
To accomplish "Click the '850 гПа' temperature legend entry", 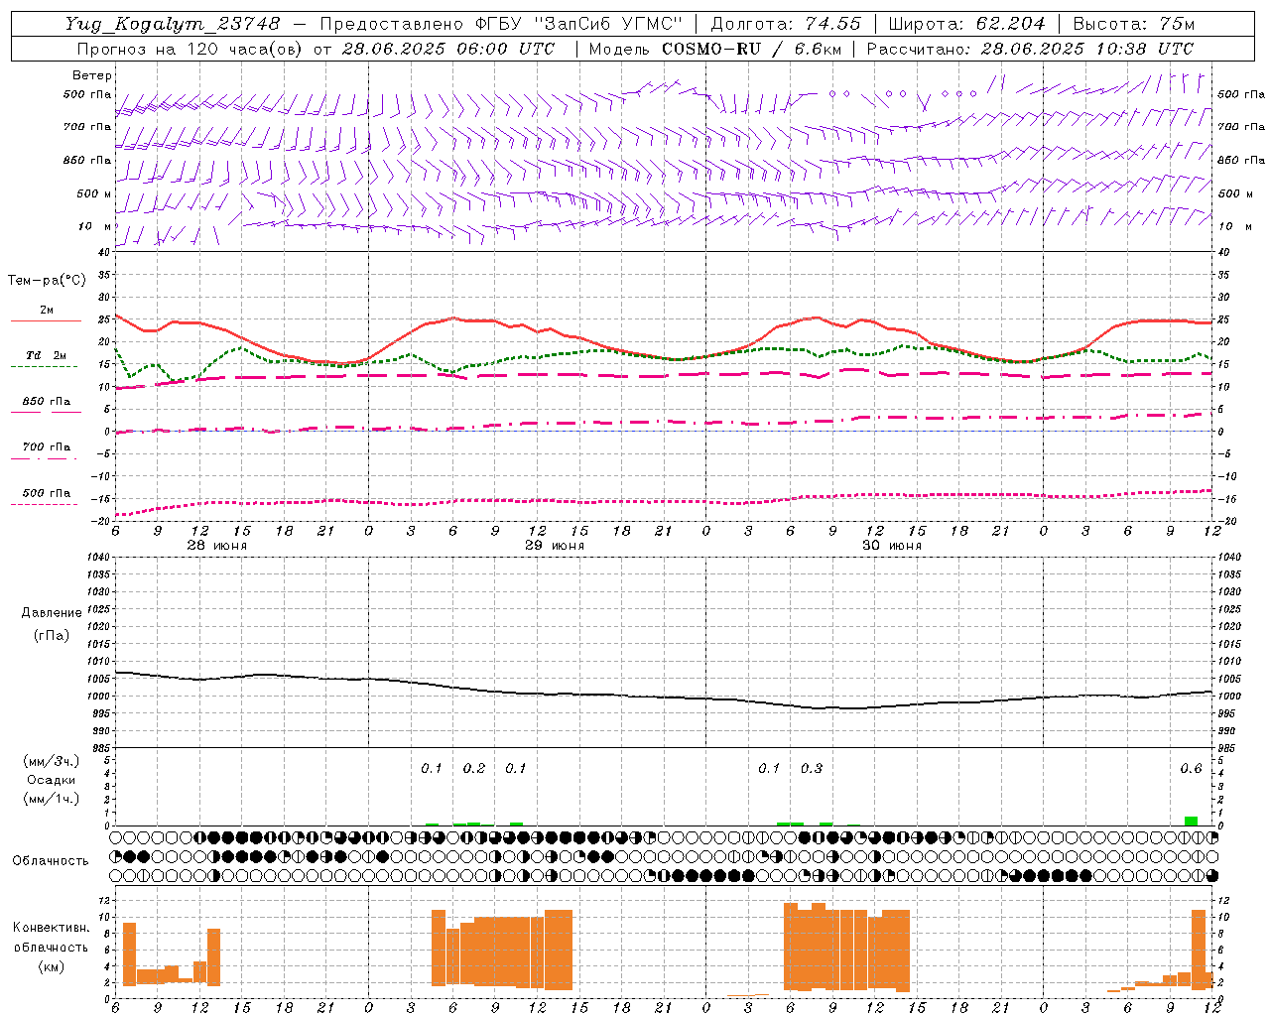I will [x=46, y=402].
